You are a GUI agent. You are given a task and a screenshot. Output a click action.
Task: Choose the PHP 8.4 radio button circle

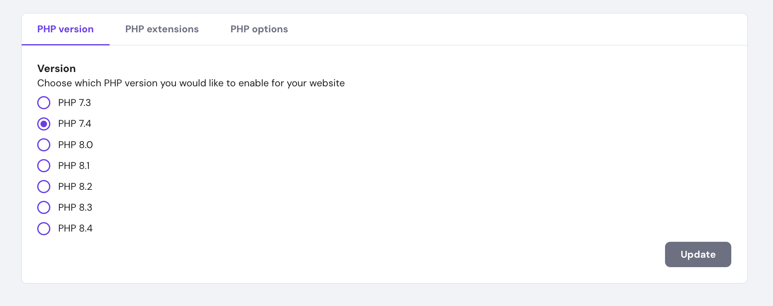[x=44, y=228]
